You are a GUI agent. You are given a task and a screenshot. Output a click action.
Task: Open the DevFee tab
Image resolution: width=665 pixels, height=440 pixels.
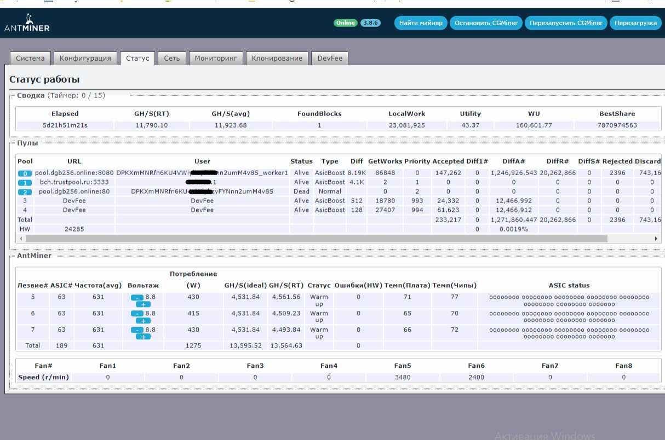330,59
